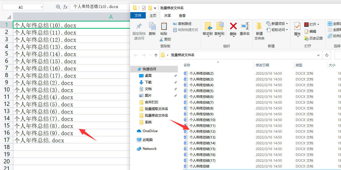
Task: Click the Cut (剪切) scissors icon
Action: tap(162, 39)
